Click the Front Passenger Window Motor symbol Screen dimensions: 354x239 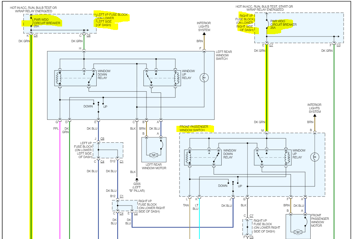[298, 232]
